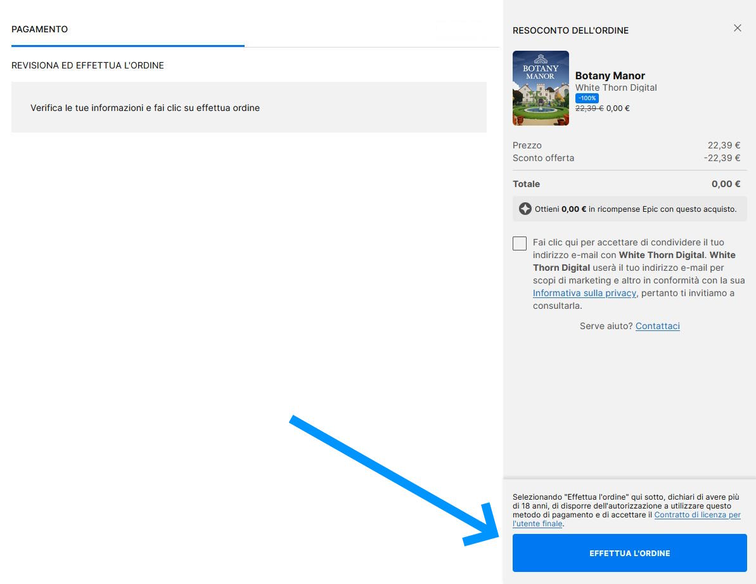Click the RESOCONTO DELL'ORDINE heading
The height and width of the screenshot is (584, 756).
(x=570, y=30)
